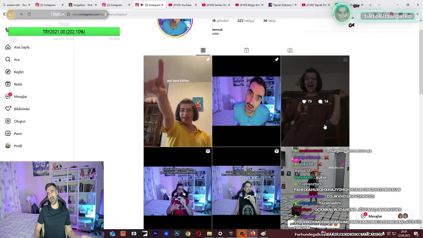Open File Explorer from the taskbar

pos(209,234)
